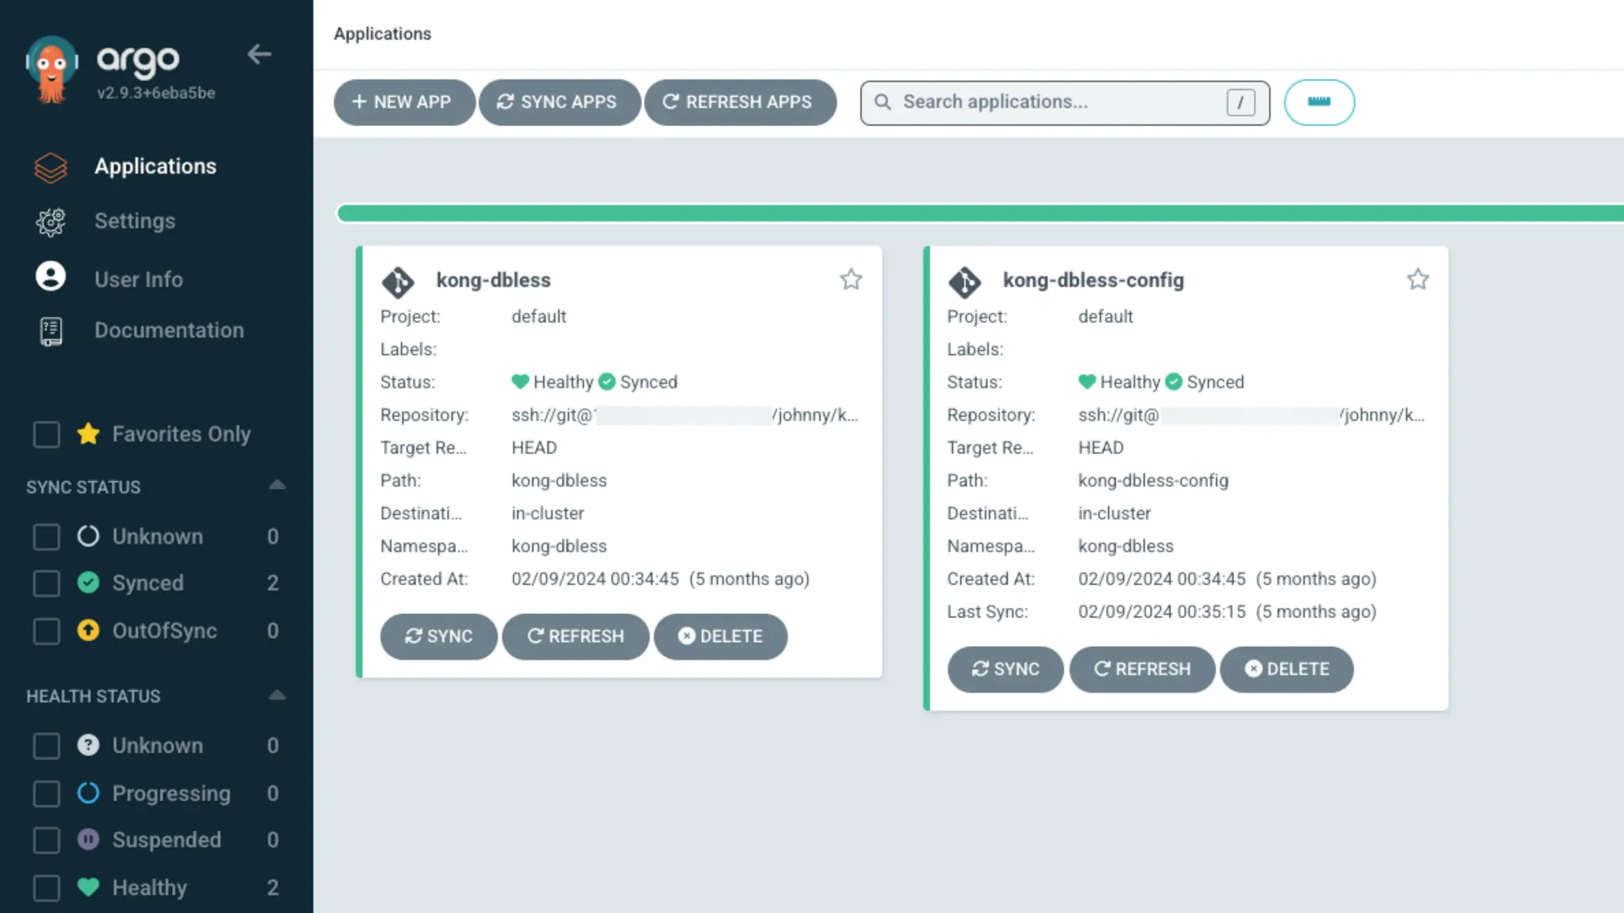The width and height of the screenshot is (1624, 913).
Task: Star the kong-dbless-config application
Action: tap(1418, 279)
